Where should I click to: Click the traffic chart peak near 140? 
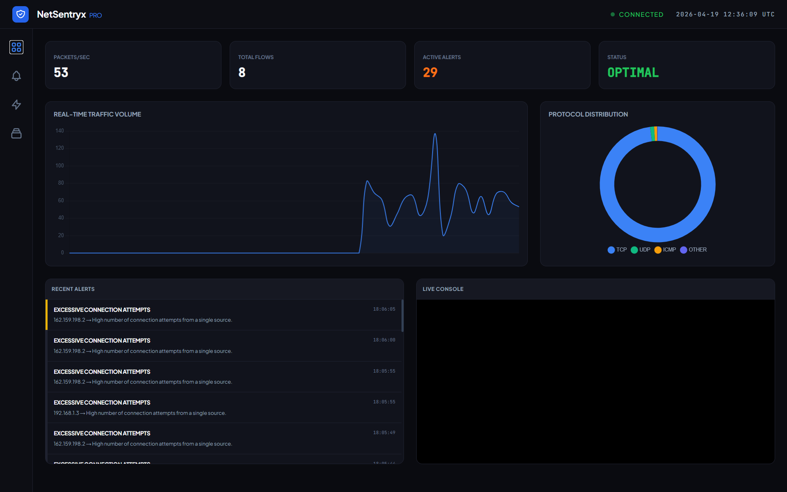435,134
